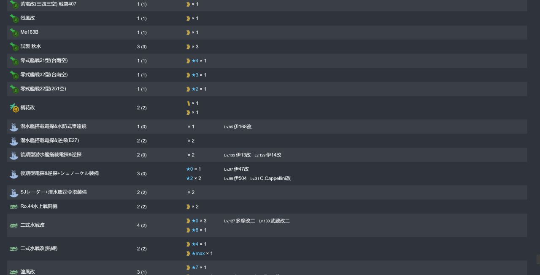Click the seaplane icon beside Ro.44水上戦闘機
Viewport: 540px width, 275px height.
(x=14, y=206)
